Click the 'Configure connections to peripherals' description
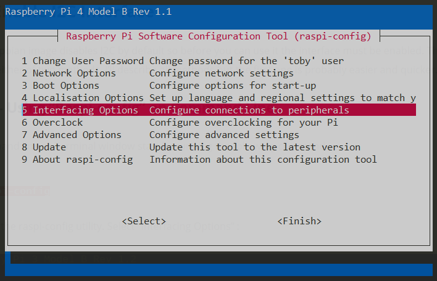 click(249, 110)
